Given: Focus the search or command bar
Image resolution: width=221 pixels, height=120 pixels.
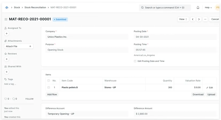Looking at the screenshot, I should tap(165, 7).
